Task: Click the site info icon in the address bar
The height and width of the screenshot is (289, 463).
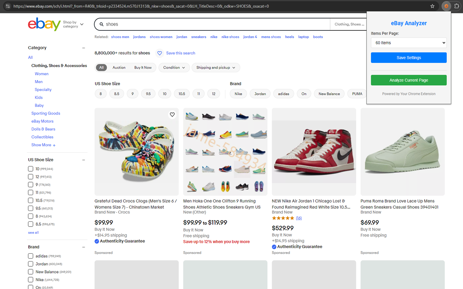Action: (x=8, y=6)
